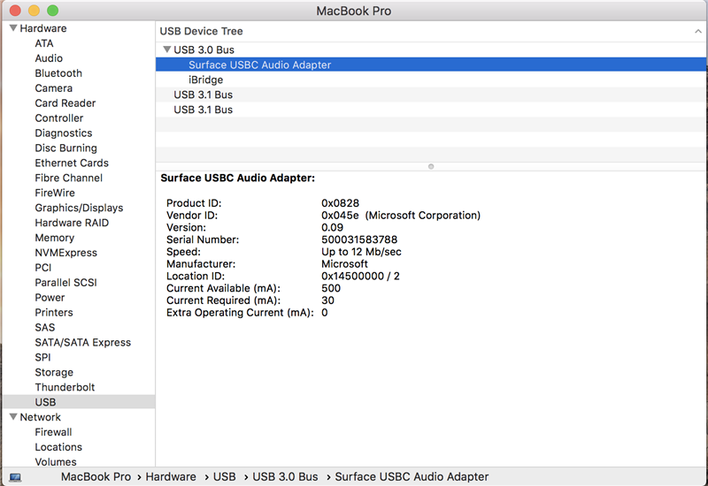708x486 pixels.
Task: Select Controller in the sidebar
Action: coord(59,118)
